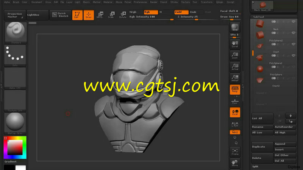This screenshot has width=303, height=170.
Task: Pick a color in the color picker
Action: point(15,147)
